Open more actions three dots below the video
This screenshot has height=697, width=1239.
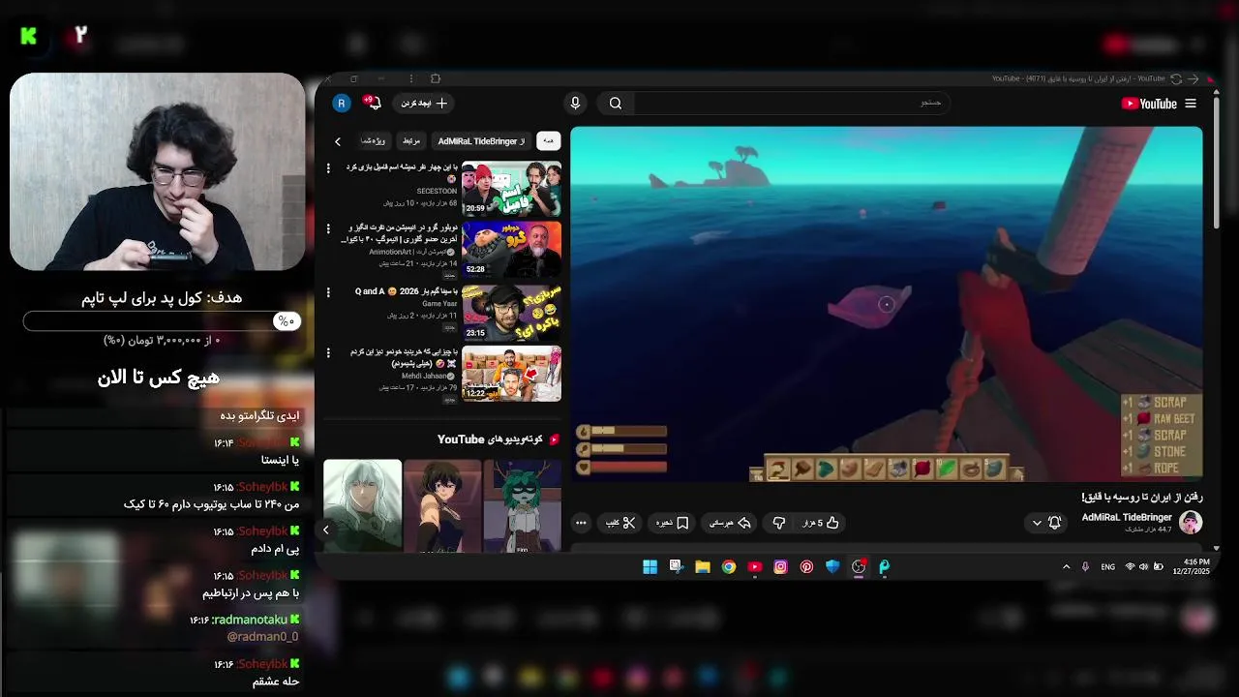coord(581,523)
